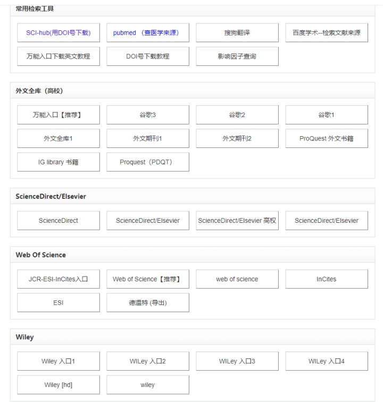Screen dimensions: 383x402
Task: Click the DOI号下载教程 button
Action: click(148, 56)
